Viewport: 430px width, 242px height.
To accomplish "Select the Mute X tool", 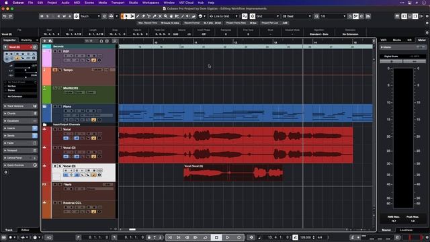I will [160, 16].
